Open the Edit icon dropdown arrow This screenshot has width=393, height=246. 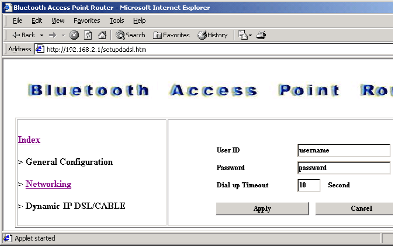click(250, 35)
